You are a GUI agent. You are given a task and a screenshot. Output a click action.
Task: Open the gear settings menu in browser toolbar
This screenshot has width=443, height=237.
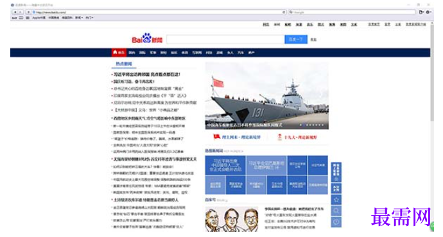tap(428, 12)
